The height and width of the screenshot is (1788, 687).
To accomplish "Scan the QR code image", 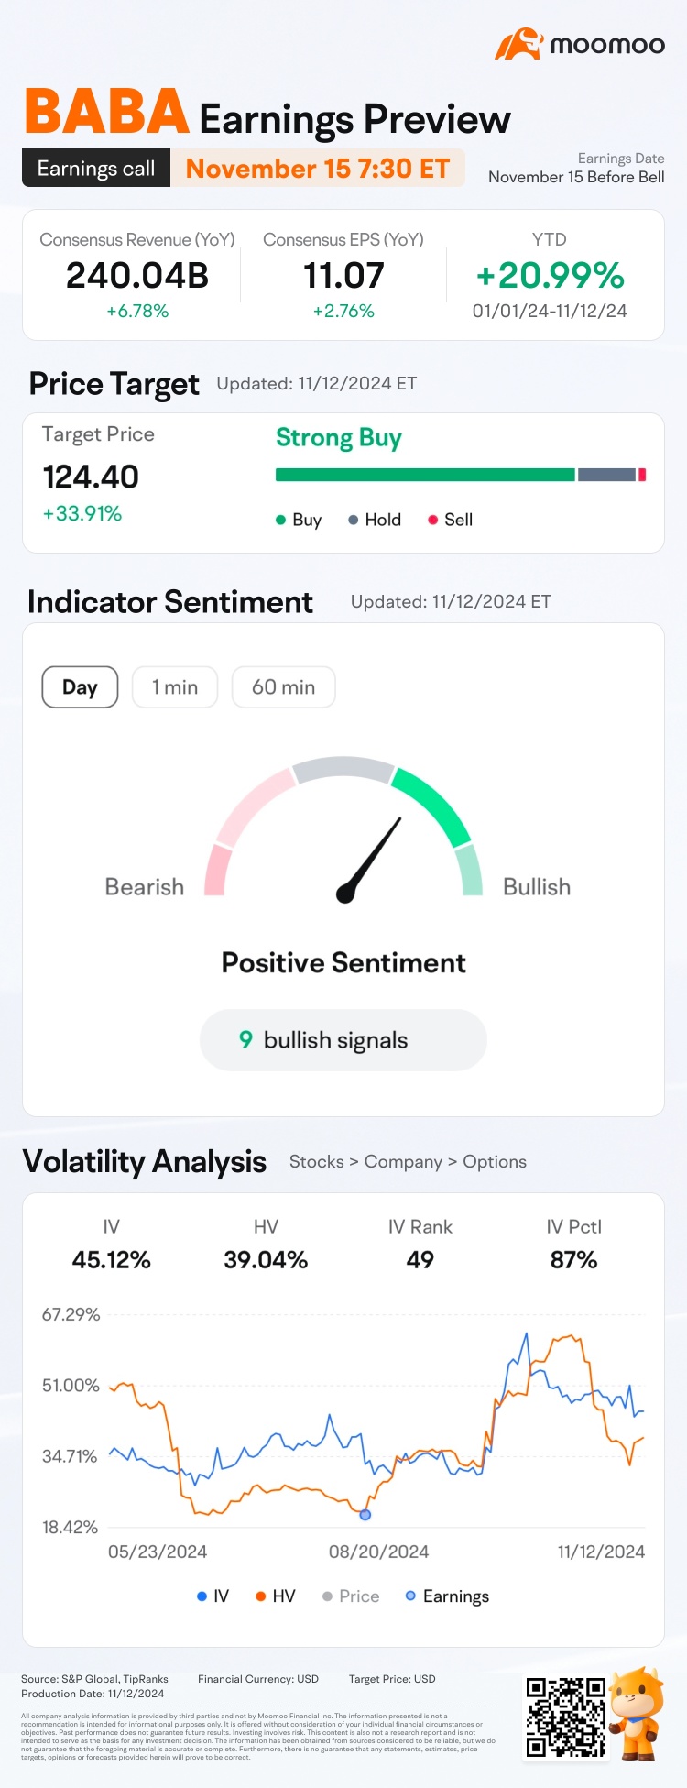I will (565, 1716).
